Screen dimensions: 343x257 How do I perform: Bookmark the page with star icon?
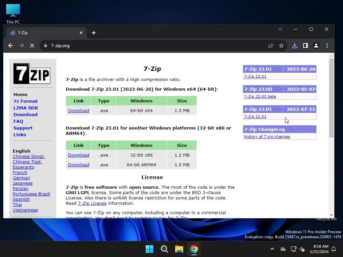point(281,46)
